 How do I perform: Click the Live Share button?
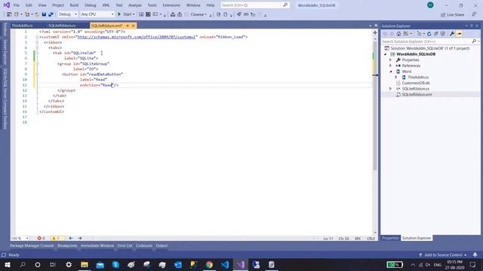pos(452,14)
